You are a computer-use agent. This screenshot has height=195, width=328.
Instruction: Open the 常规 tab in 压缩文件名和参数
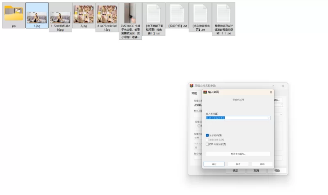[x=194, y=93]
